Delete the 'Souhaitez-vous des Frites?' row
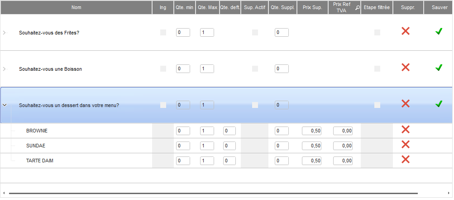Image resolution: width=454 pixels, height=200 pixels. [x=406, y=31]
